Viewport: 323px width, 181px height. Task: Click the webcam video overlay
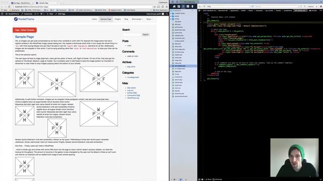click(x=294, y=157)
